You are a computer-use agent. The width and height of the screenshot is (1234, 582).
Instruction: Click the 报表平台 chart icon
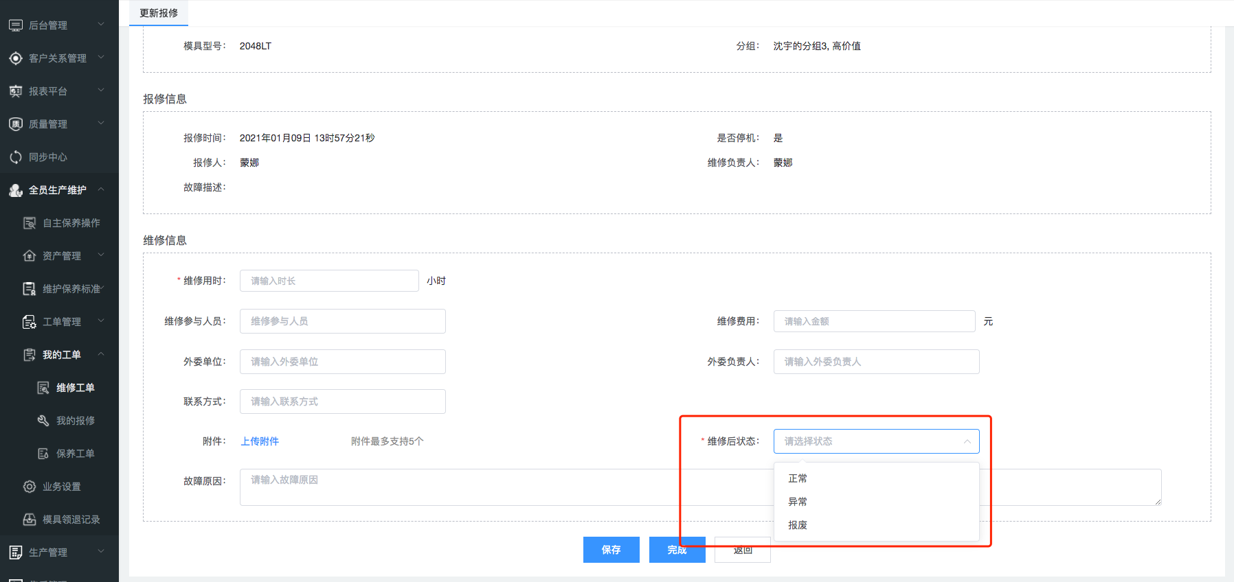(16, 91)
